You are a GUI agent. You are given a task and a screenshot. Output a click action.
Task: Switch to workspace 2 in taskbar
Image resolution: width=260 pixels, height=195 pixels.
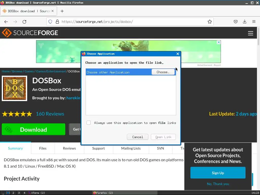point(13,193)
